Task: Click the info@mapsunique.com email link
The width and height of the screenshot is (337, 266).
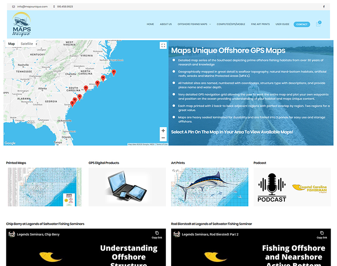Action: click(x=32, y=7)
